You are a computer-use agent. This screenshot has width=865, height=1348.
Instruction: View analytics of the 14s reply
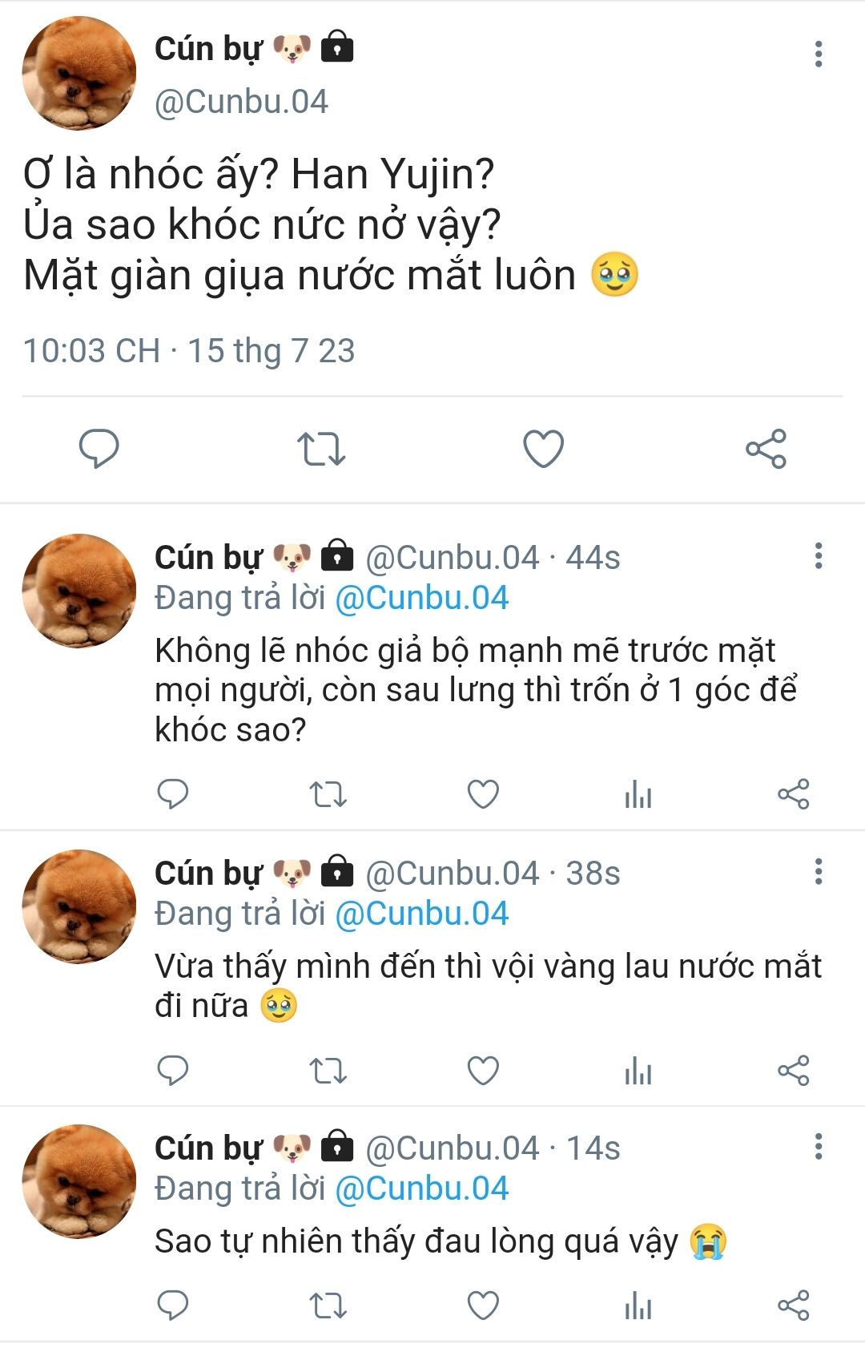pyautogui.click(x=638, y=1306)
